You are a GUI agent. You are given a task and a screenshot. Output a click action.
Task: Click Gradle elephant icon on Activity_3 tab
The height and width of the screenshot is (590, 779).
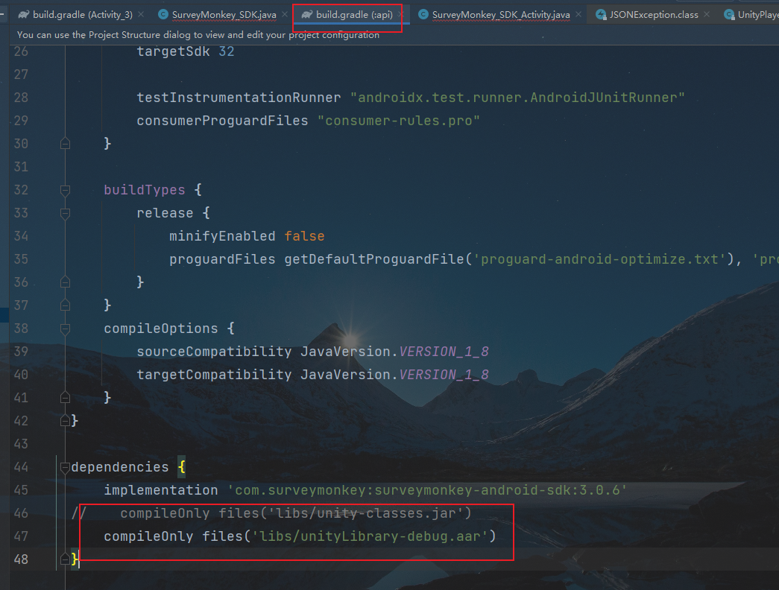(23, 14)
